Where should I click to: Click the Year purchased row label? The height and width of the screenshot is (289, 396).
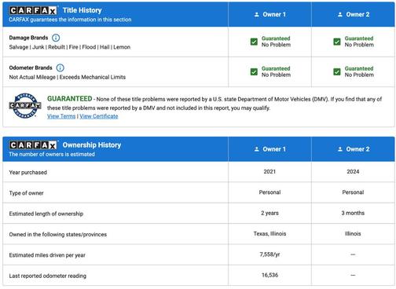click(x=28, y=172)
